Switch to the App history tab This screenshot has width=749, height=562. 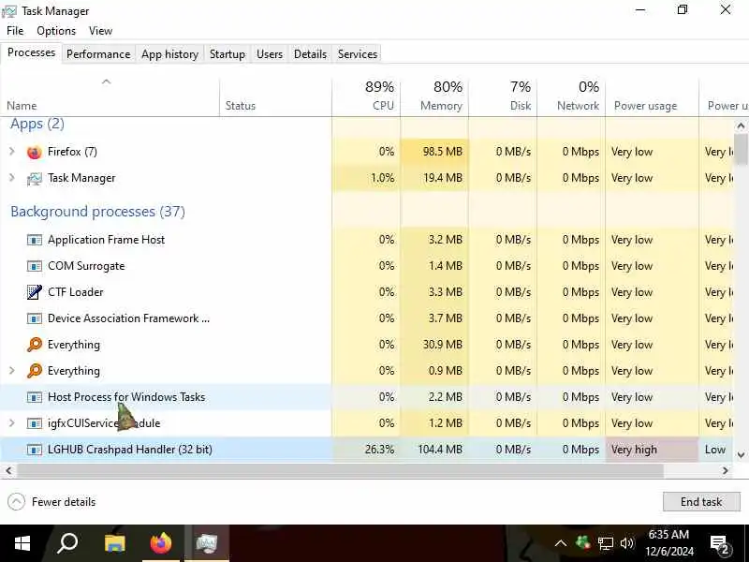(x=169, y=54)
